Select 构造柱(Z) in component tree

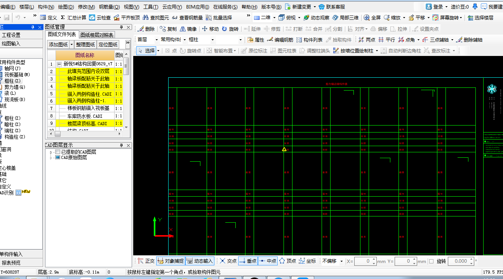click(14, 137)
